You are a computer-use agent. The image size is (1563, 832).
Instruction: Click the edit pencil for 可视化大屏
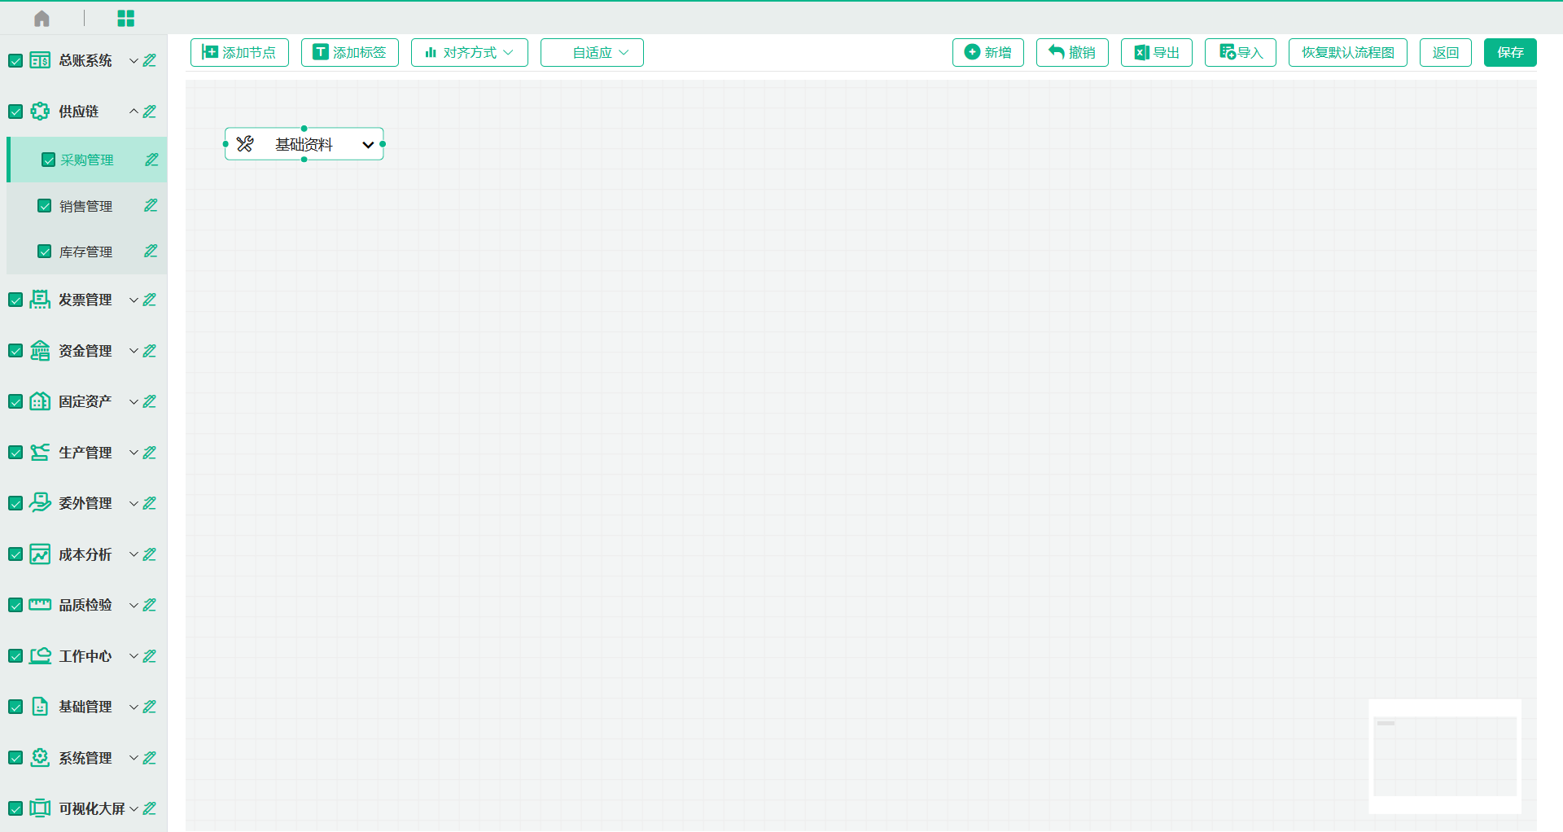click(149, 808)
